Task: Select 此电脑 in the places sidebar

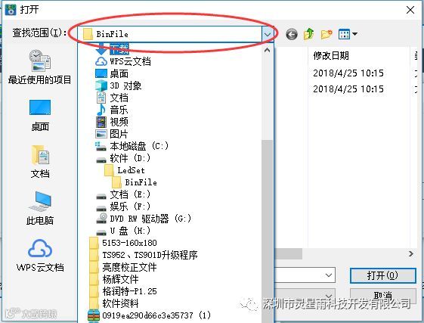Action: coord(40,209)
